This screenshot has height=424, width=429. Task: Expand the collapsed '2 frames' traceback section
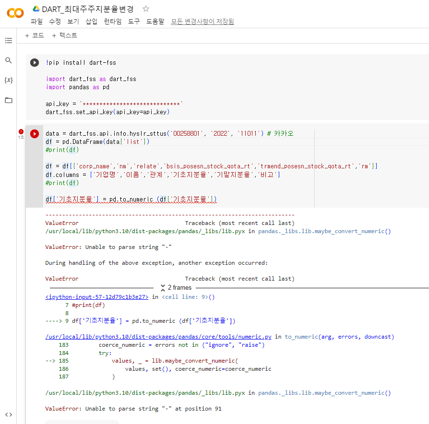[x=177, y=287]
